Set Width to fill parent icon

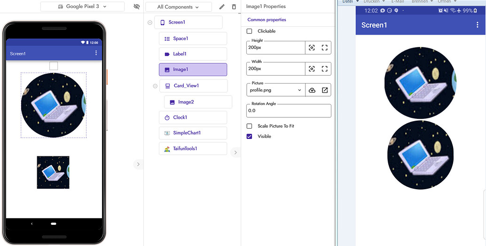click(325, 69)
